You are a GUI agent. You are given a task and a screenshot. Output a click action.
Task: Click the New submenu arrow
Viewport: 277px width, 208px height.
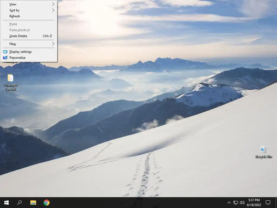(53, 44)
